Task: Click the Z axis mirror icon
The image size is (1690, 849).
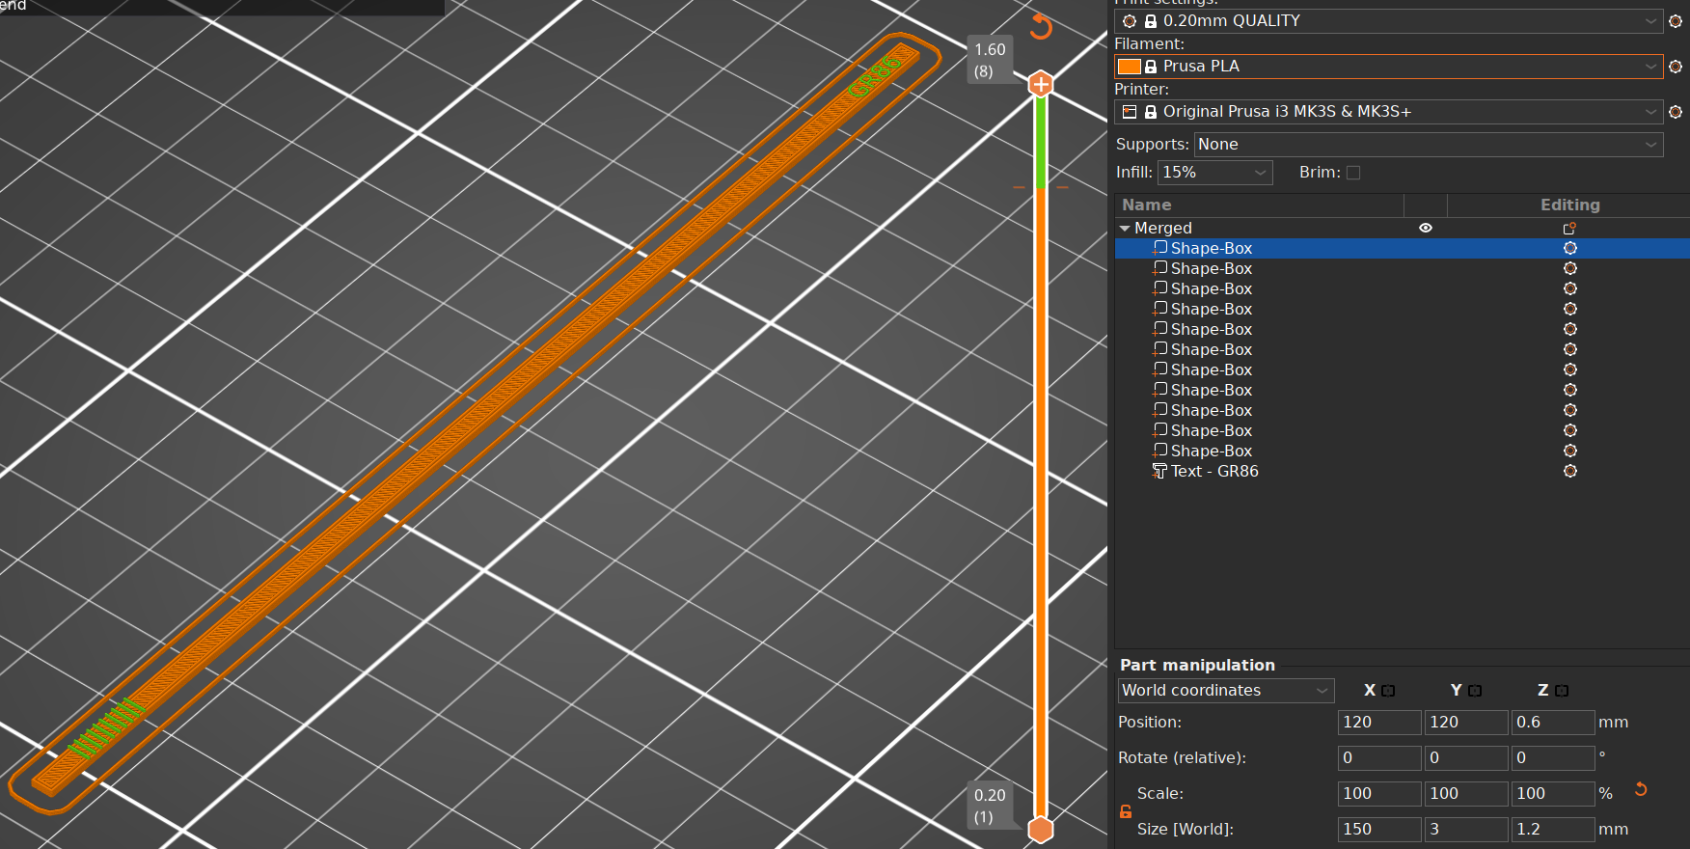Action: coord(1562,691)
